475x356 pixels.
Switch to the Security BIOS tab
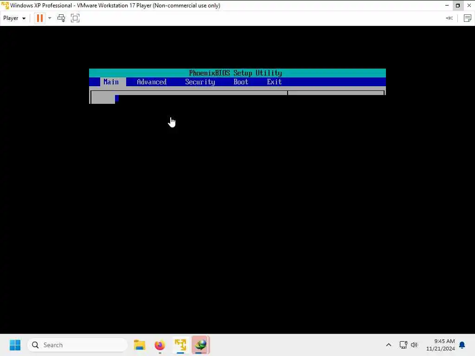click(x=200, y=82)
